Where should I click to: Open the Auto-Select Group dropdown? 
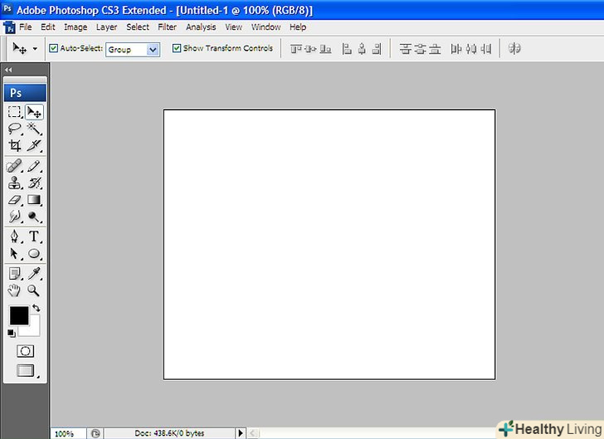pyautogui.click(x=133, y=49)
